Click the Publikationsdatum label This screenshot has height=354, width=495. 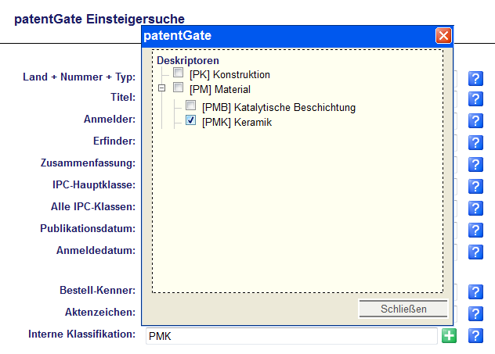(x=88, y=228)
